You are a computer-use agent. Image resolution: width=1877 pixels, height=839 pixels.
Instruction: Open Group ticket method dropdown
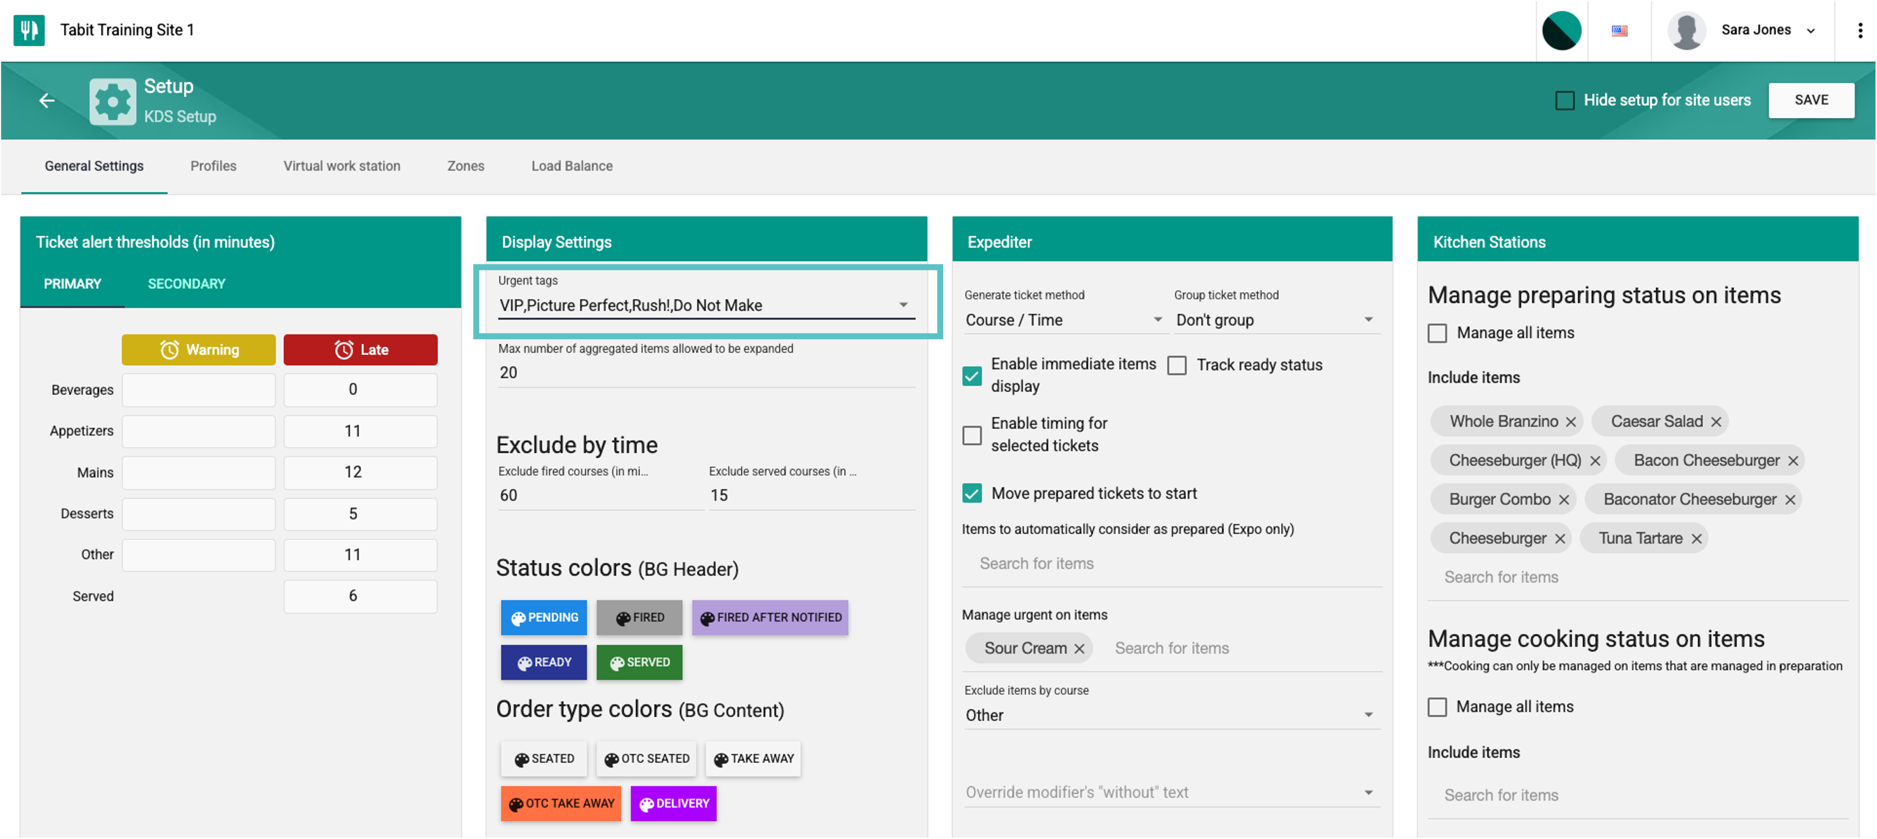pyautogui.click(x=1276, y=320)
